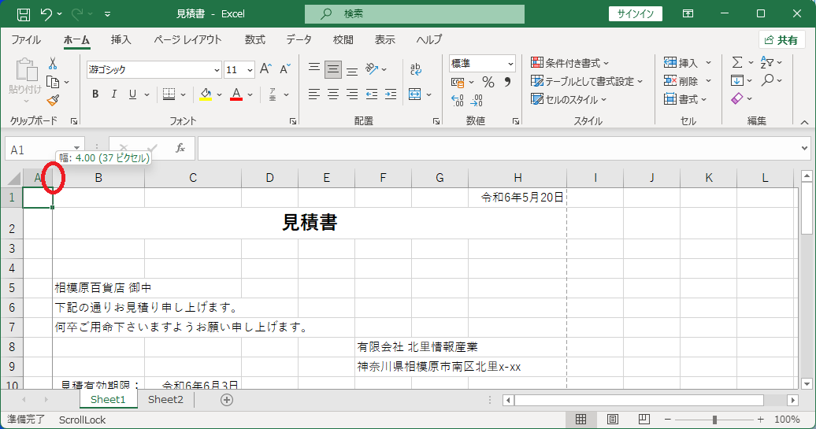The width and height of the screenshot is (816, 429).
Task: Click the insert function fx icon
Action: [180, 149]
